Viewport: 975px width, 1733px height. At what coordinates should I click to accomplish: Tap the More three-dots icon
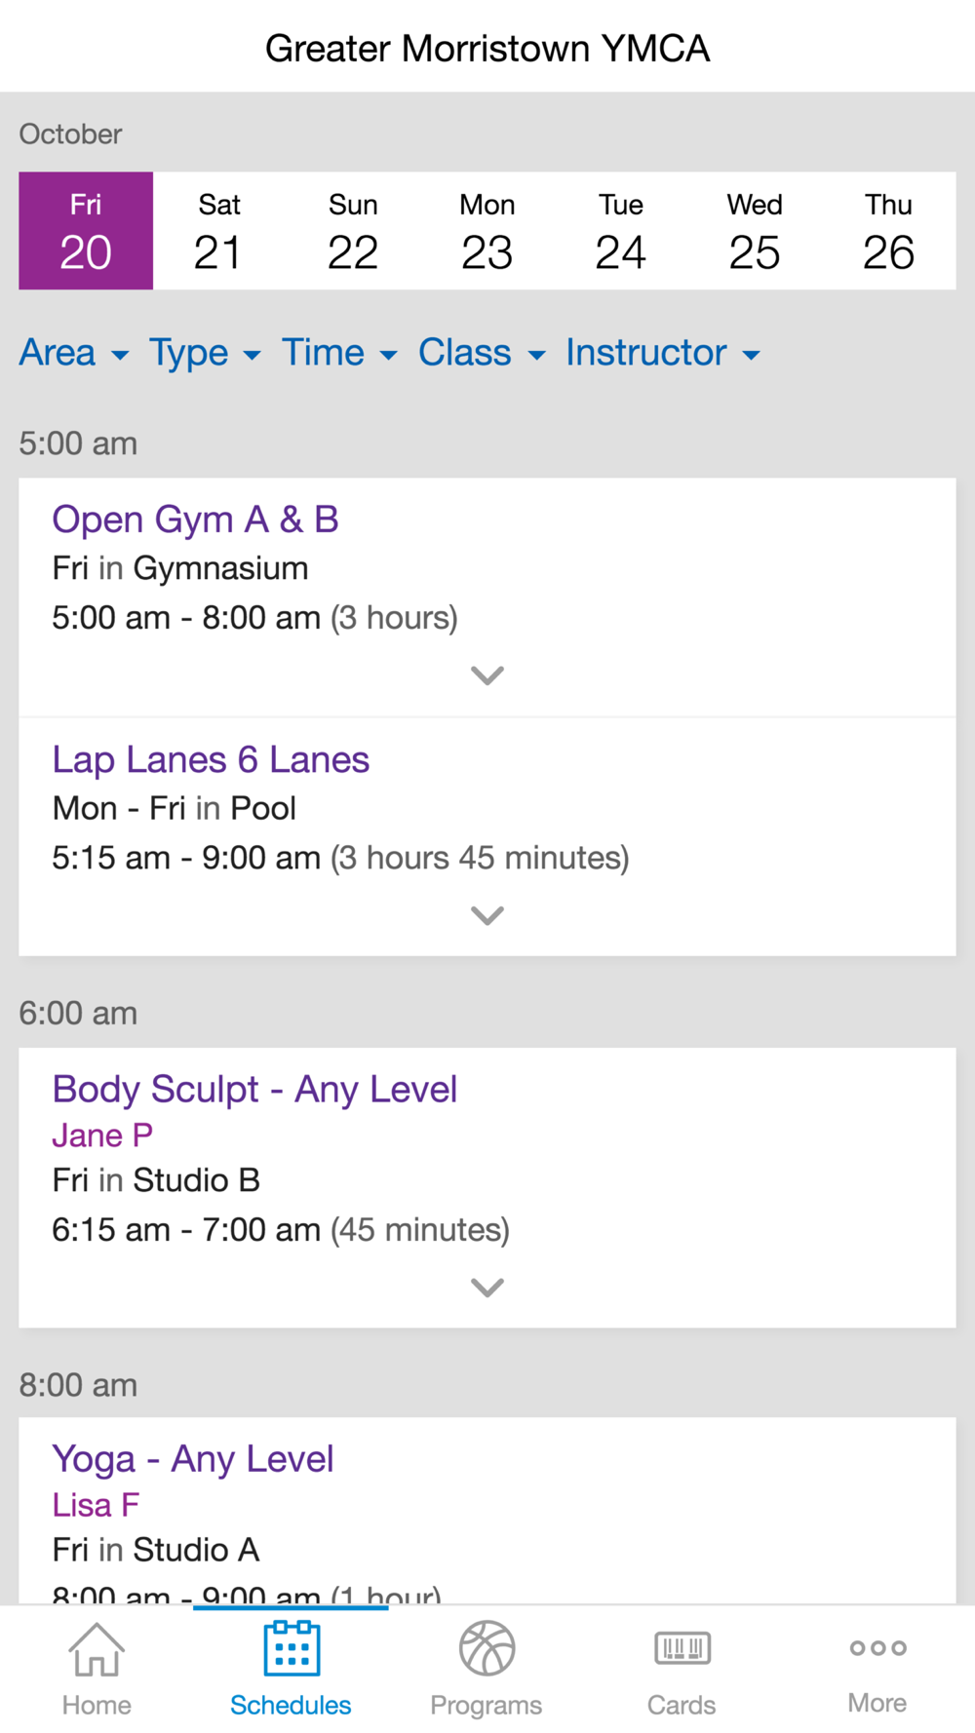point(877,1648)
